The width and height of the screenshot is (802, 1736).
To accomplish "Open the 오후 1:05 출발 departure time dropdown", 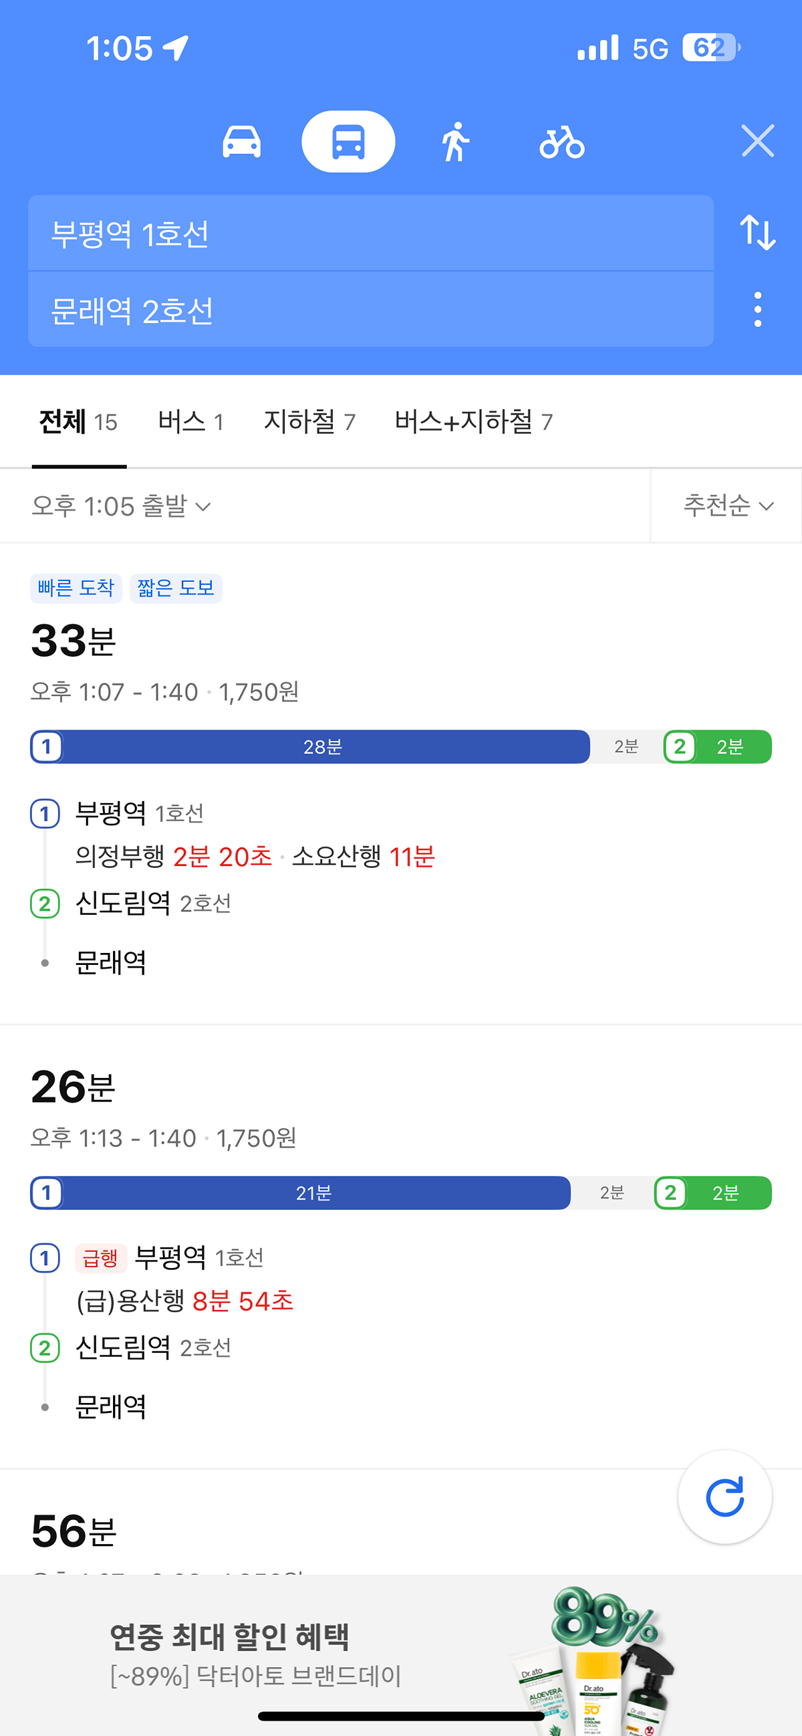I will [x=121, y=506].
